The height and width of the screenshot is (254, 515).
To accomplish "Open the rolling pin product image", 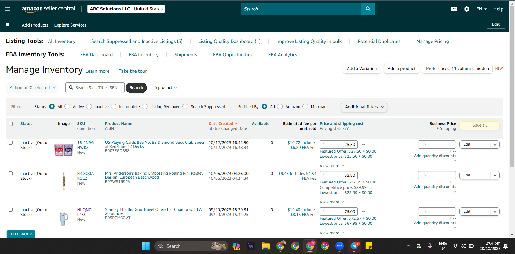I will coord(64,181).
